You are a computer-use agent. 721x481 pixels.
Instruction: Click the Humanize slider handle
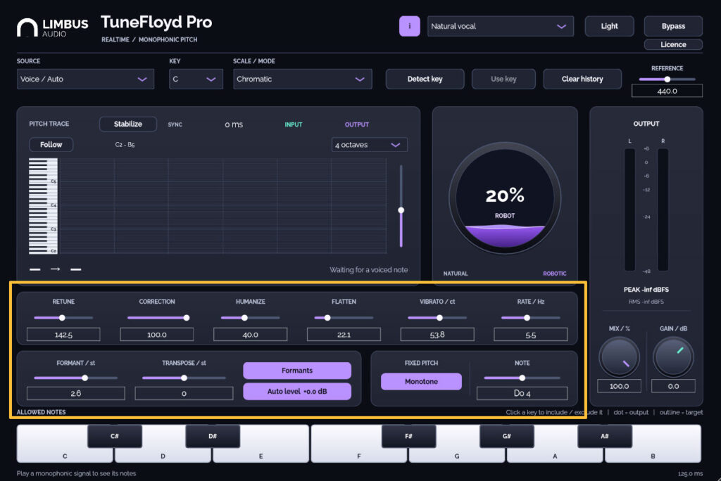pos(244,317)
